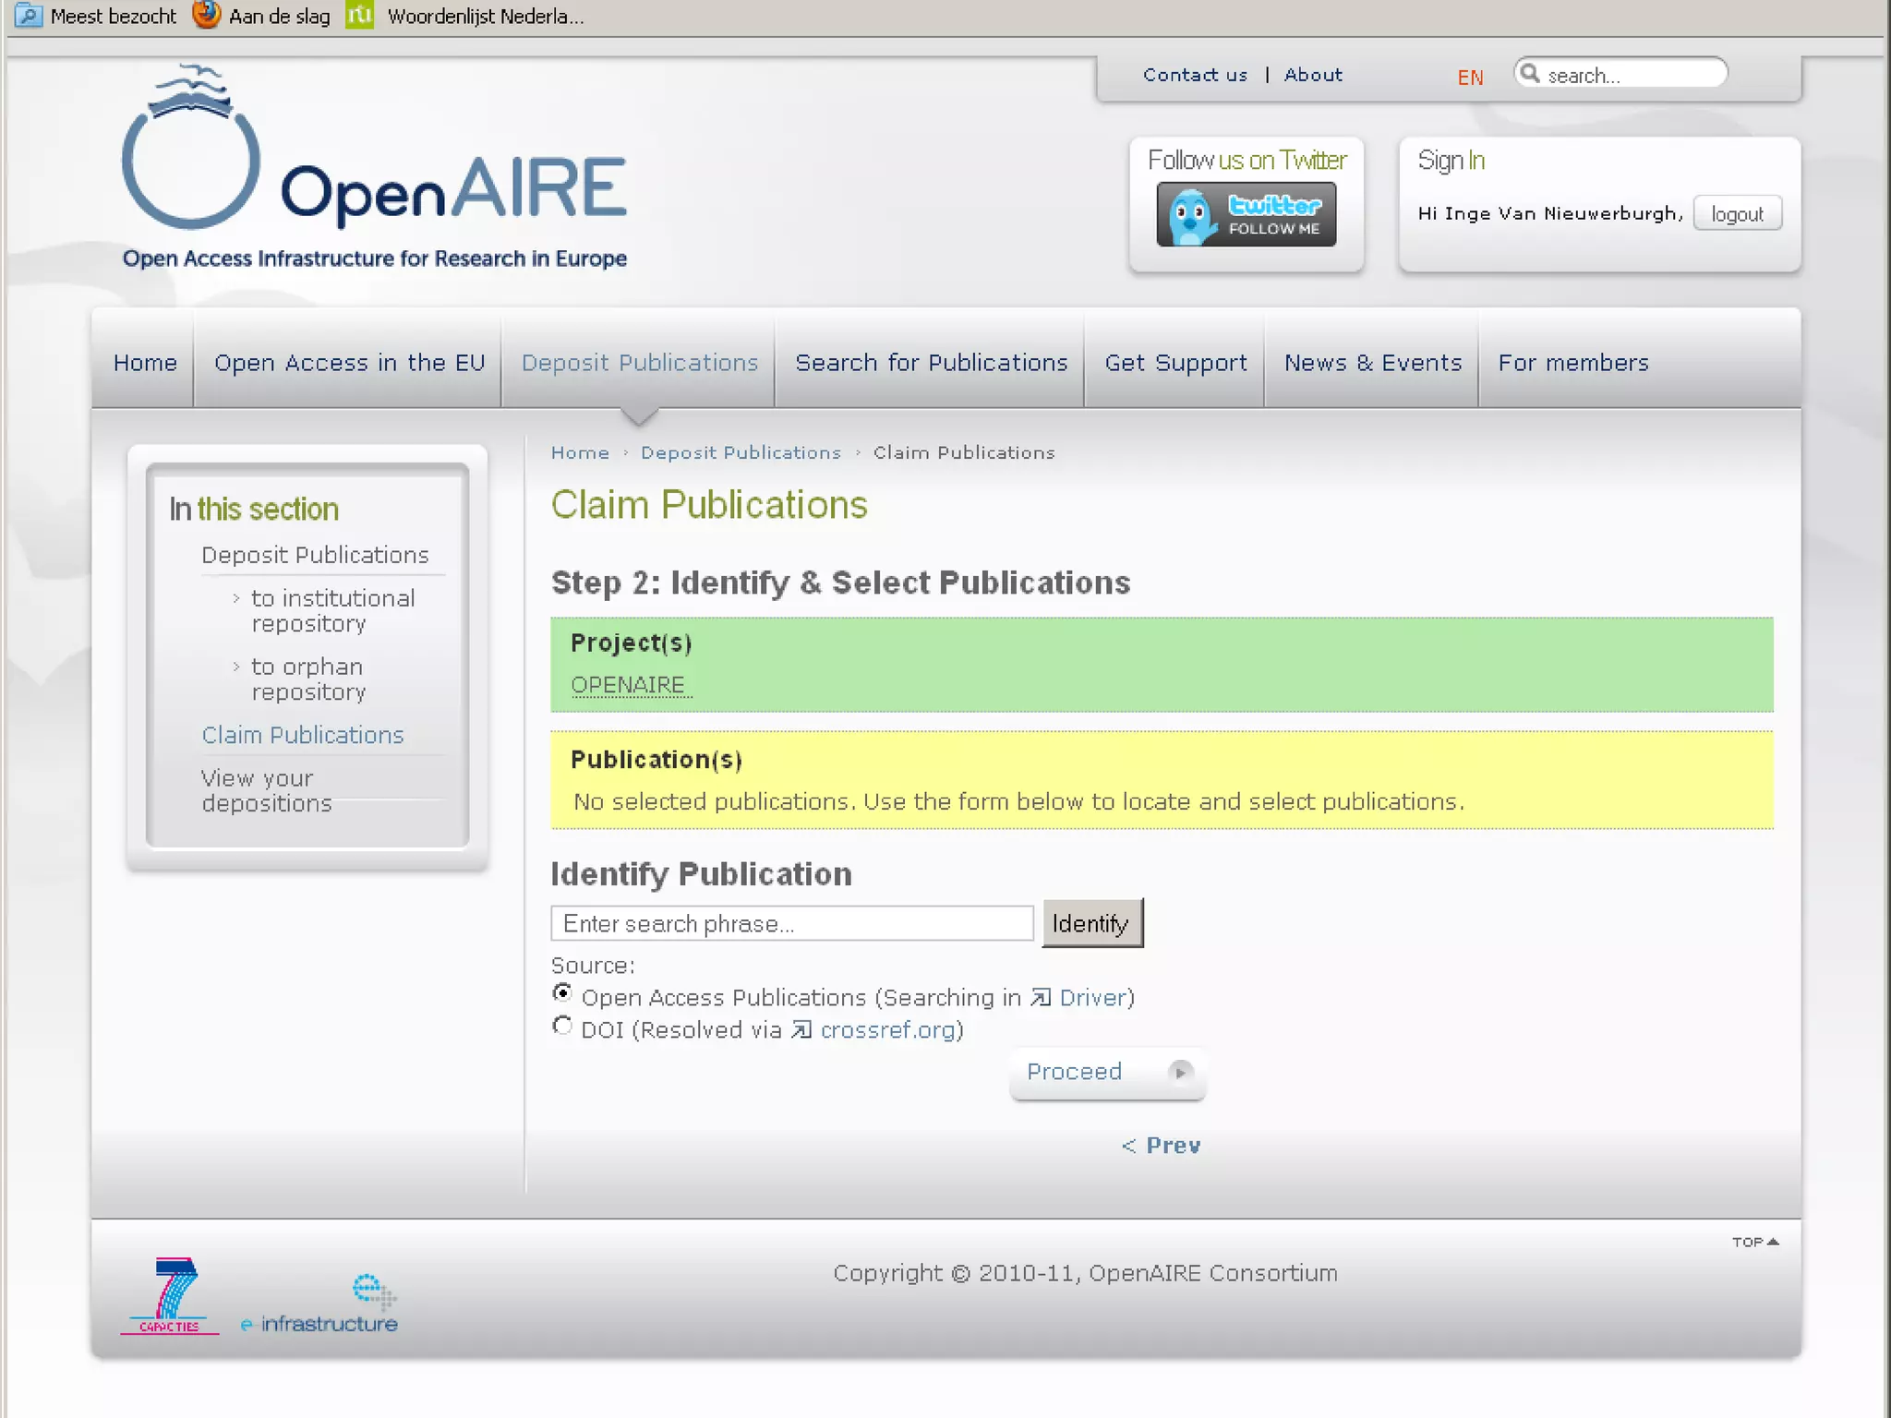The width and height of the screenshot is (1891, 1418).
Task: Click the Enter search phrase field
Action: (x=792, y=923)
